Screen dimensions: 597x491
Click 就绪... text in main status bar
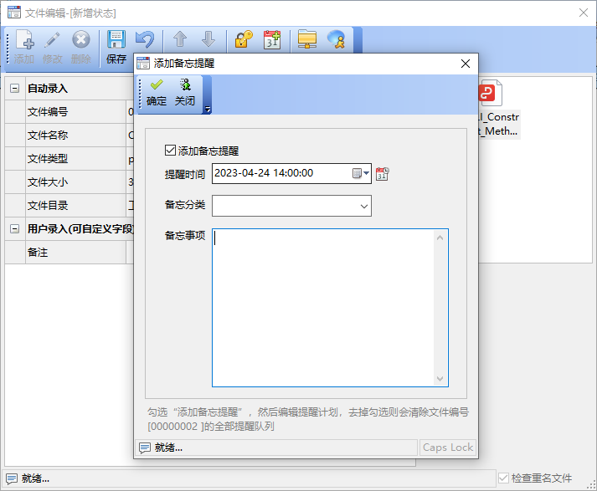click(35, 478)
